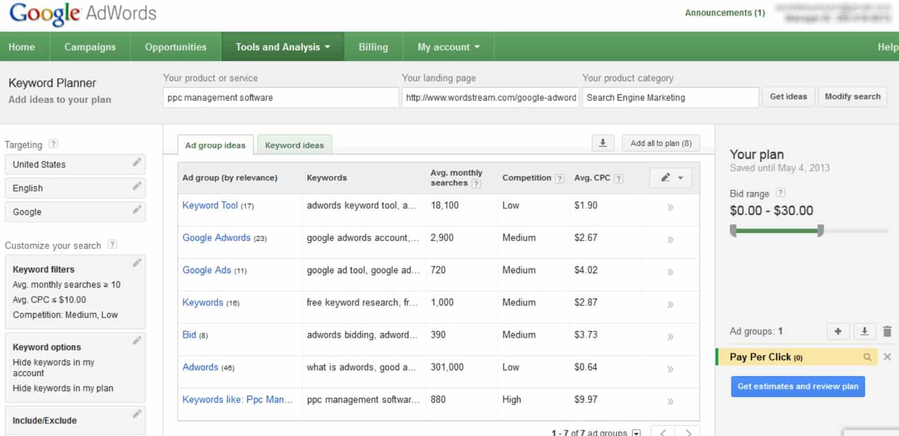Search within Pay Per Click magnifier icon

tap(867, 357)
